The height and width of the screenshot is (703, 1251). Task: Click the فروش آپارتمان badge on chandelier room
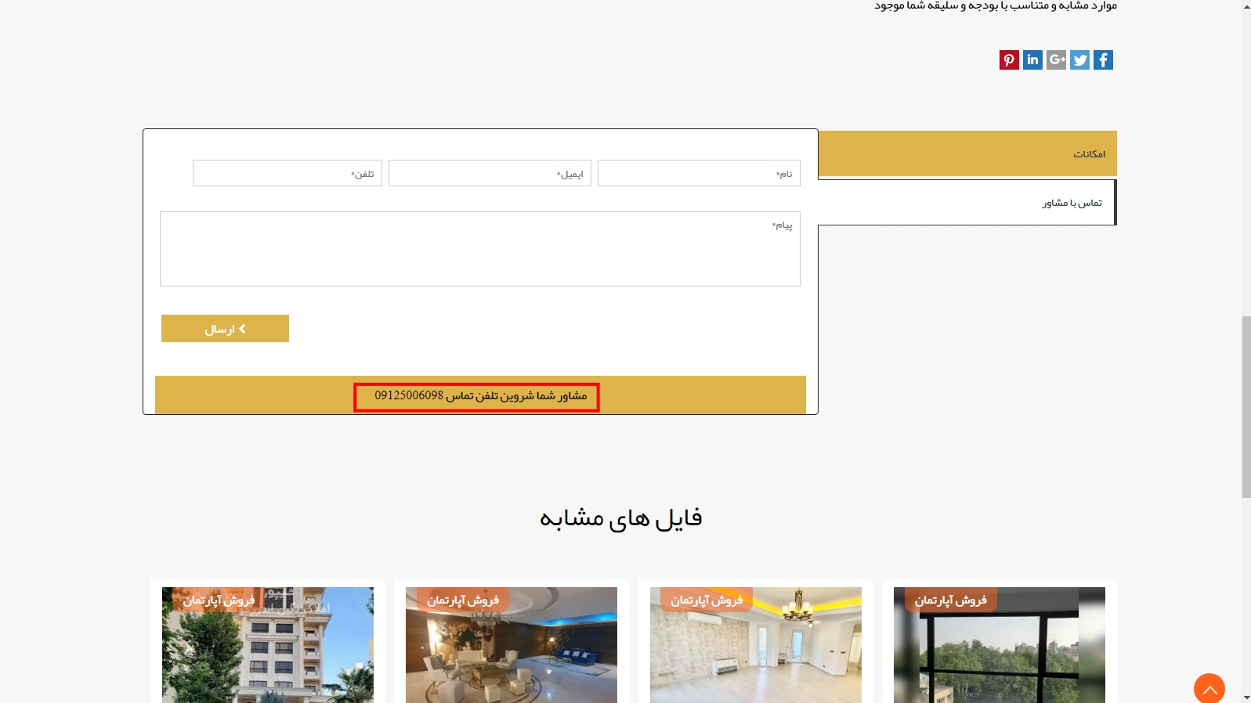tap(707, 600)
